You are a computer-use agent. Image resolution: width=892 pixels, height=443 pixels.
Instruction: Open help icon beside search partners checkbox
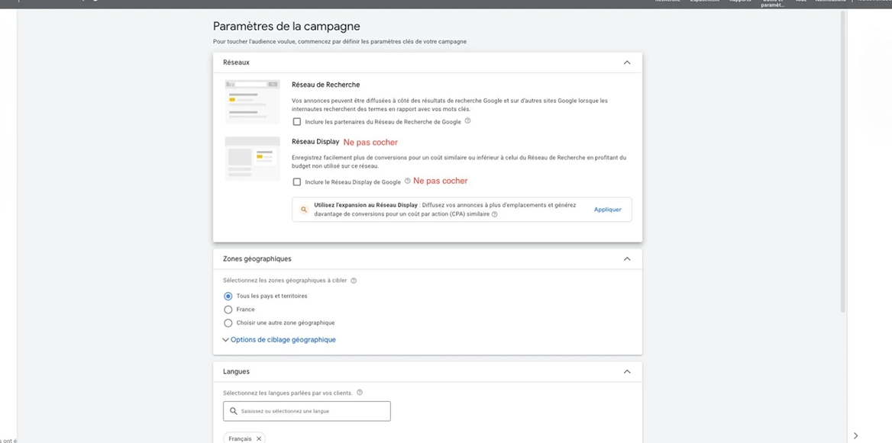pos(467,121)
